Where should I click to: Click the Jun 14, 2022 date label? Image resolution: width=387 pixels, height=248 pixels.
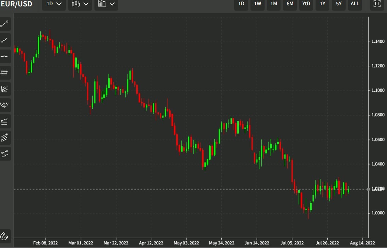[x=257, y=243]
